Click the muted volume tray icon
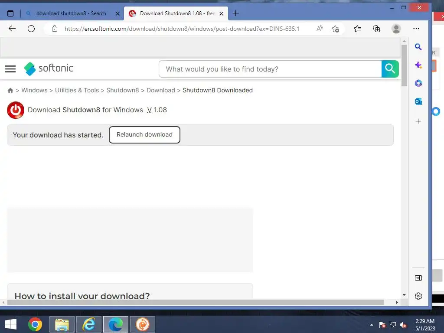The height and width of the screenshot is (333, 444). tap(404, 325)
